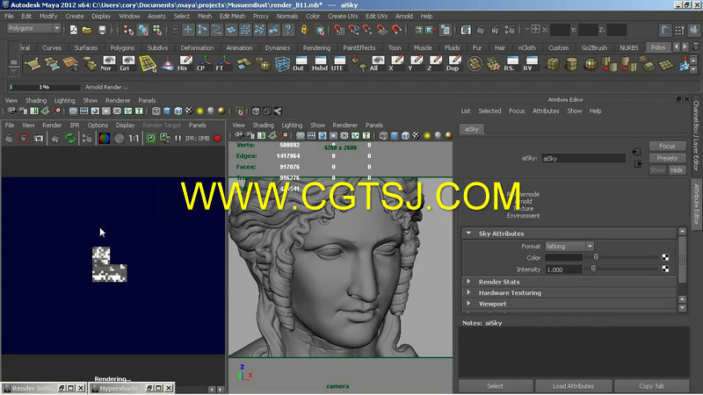Collapse the Sky Attributes section
This screenshot has height=395, width=703.
tap(468, 233)
